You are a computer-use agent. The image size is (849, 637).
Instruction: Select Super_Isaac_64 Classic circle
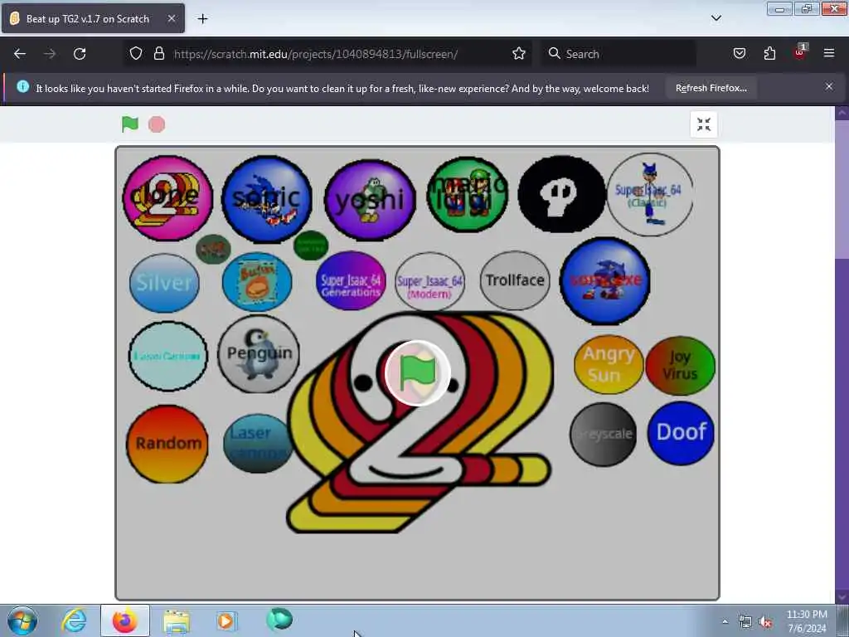point(650,194)
